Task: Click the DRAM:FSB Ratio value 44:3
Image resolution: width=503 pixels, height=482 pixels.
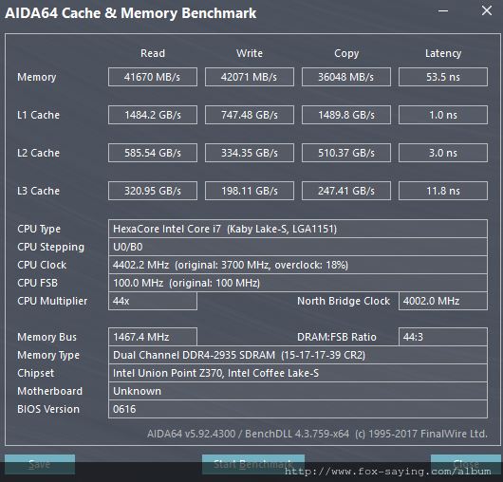Action: [x=443, y=337]
